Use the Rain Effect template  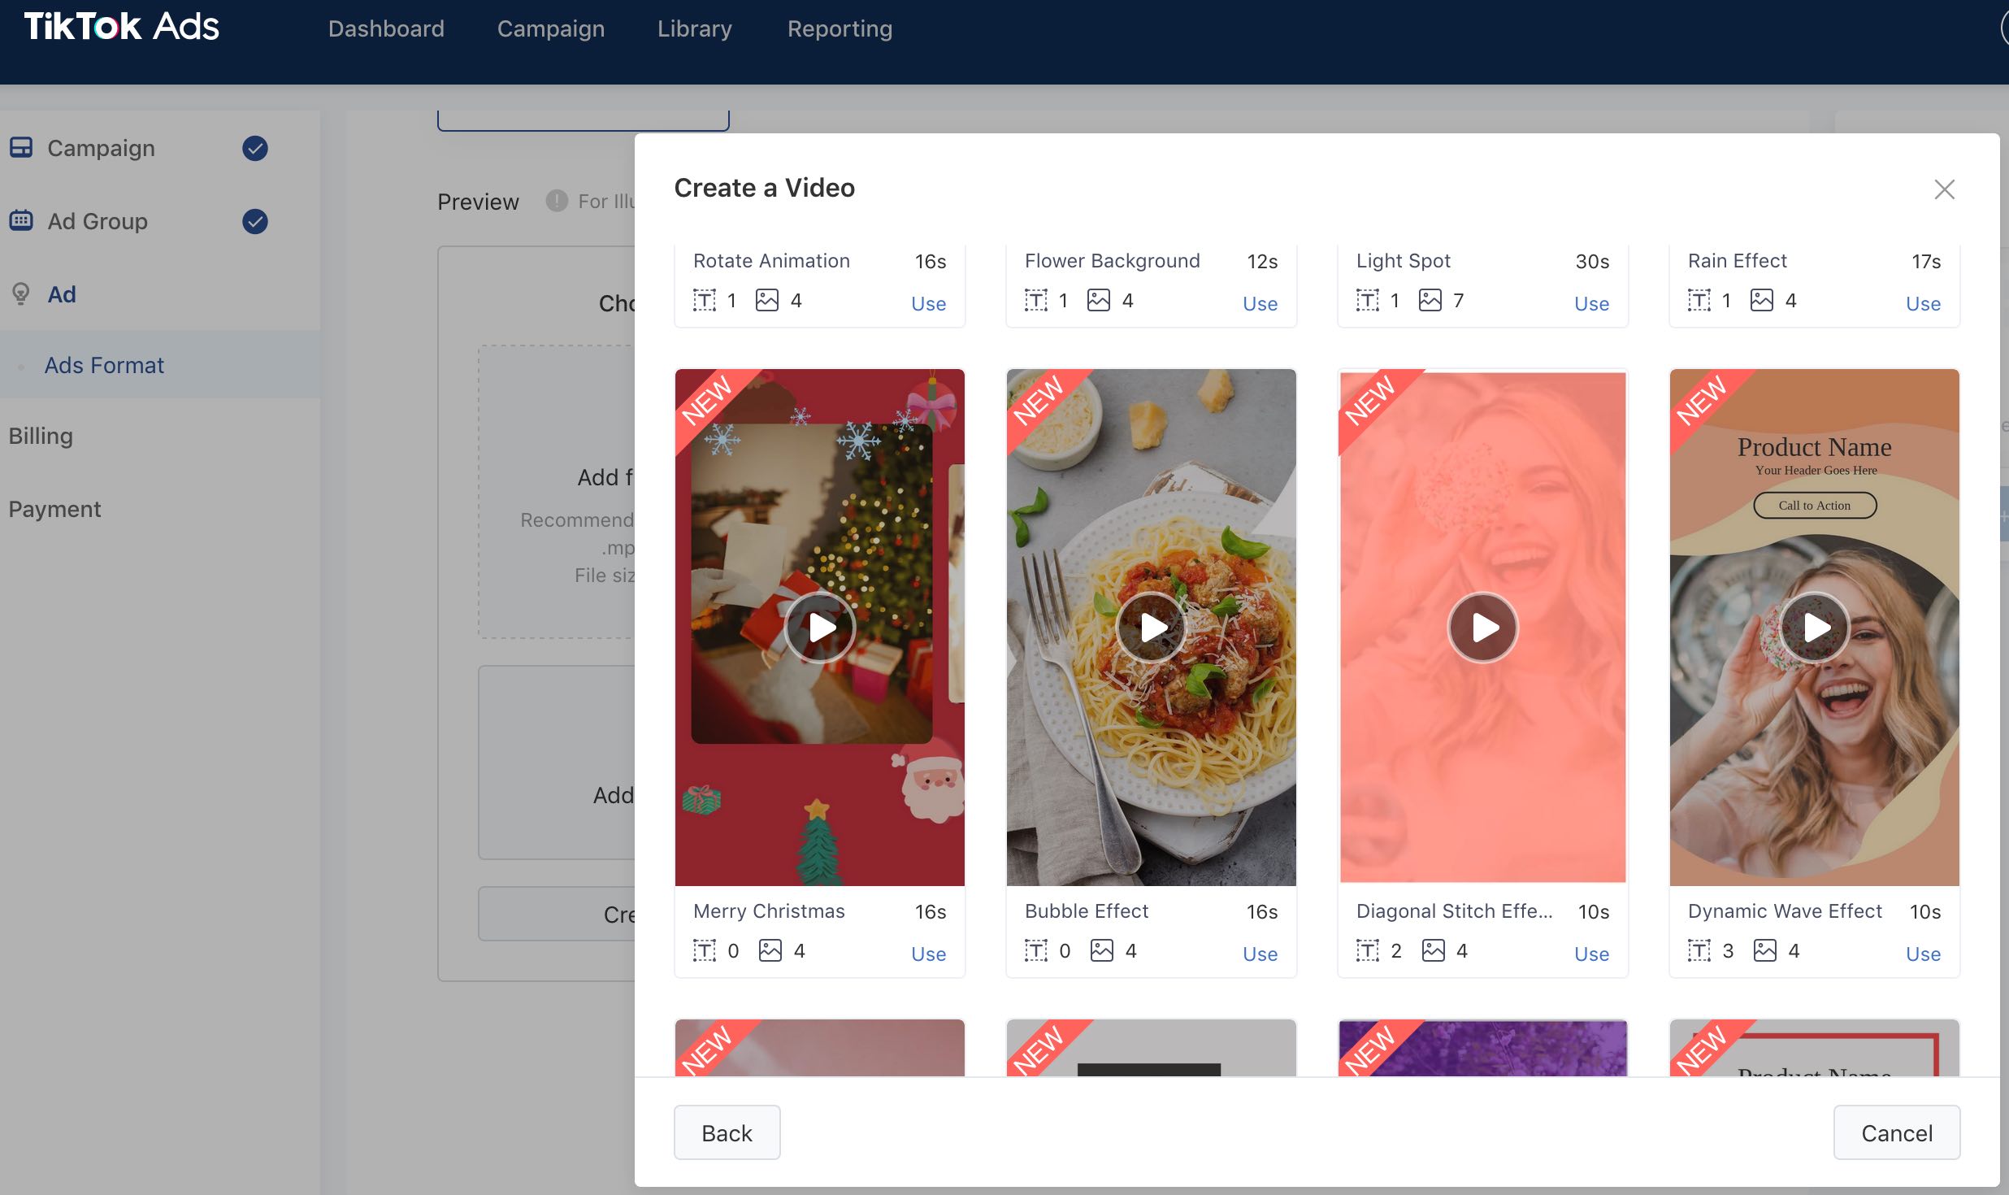(1923, 304)
